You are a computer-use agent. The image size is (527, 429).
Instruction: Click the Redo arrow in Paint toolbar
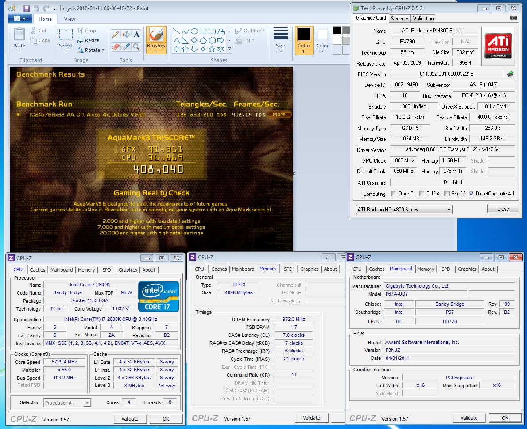click(x=46, y=8)
